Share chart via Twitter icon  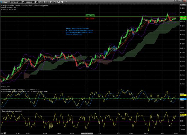[x=62, y=2]
